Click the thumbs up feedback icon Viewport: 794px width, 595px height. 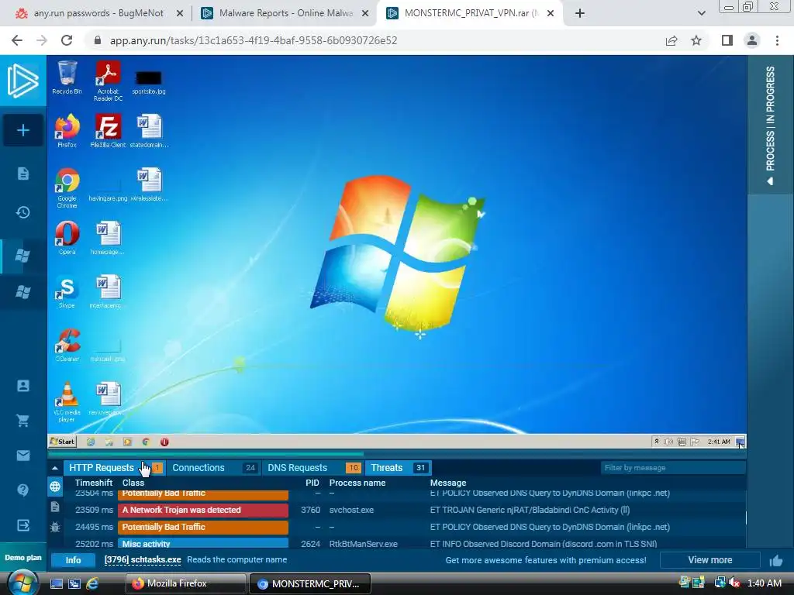775,560
